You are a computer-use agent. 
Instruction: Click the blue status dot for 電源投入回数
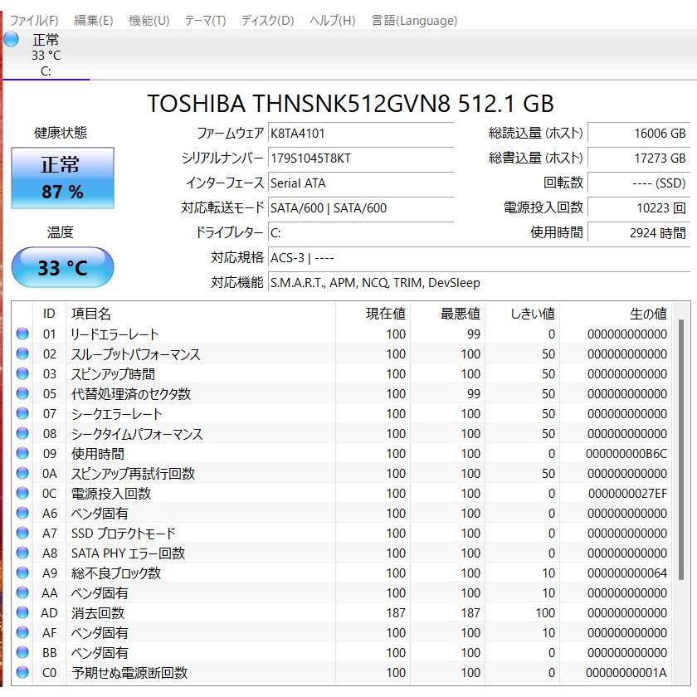click(x=23, y=493)
